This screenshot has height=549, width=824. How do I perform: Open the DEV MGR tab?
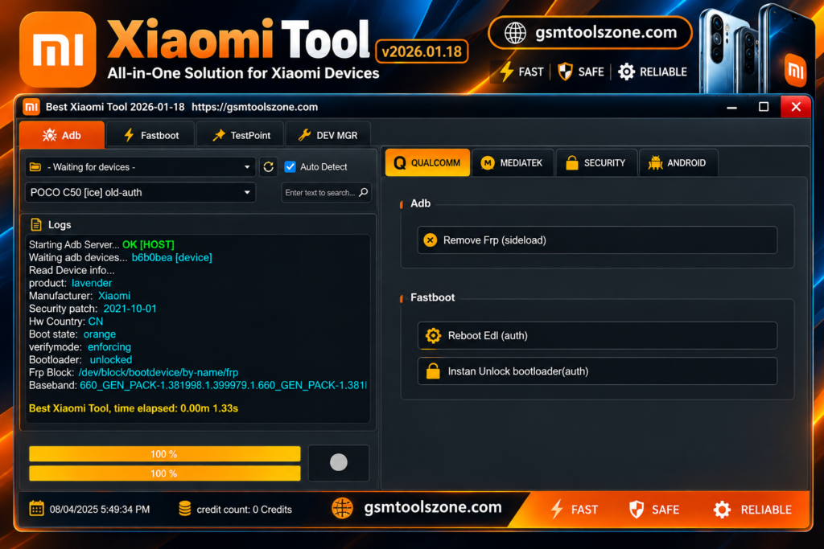(328, 135)
